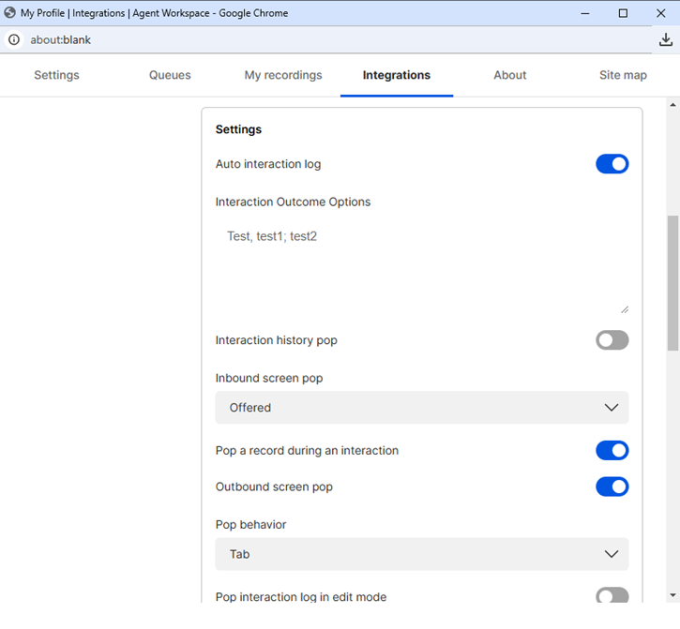
Task: Go to the About tab
Action: pyautogui.click(x=509, y=75)
